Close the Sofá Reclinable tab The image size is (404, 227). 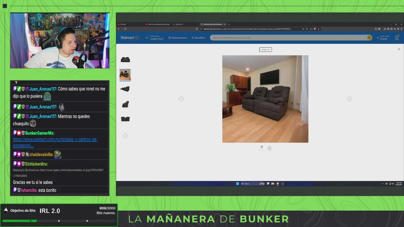[x=225, y=24]
